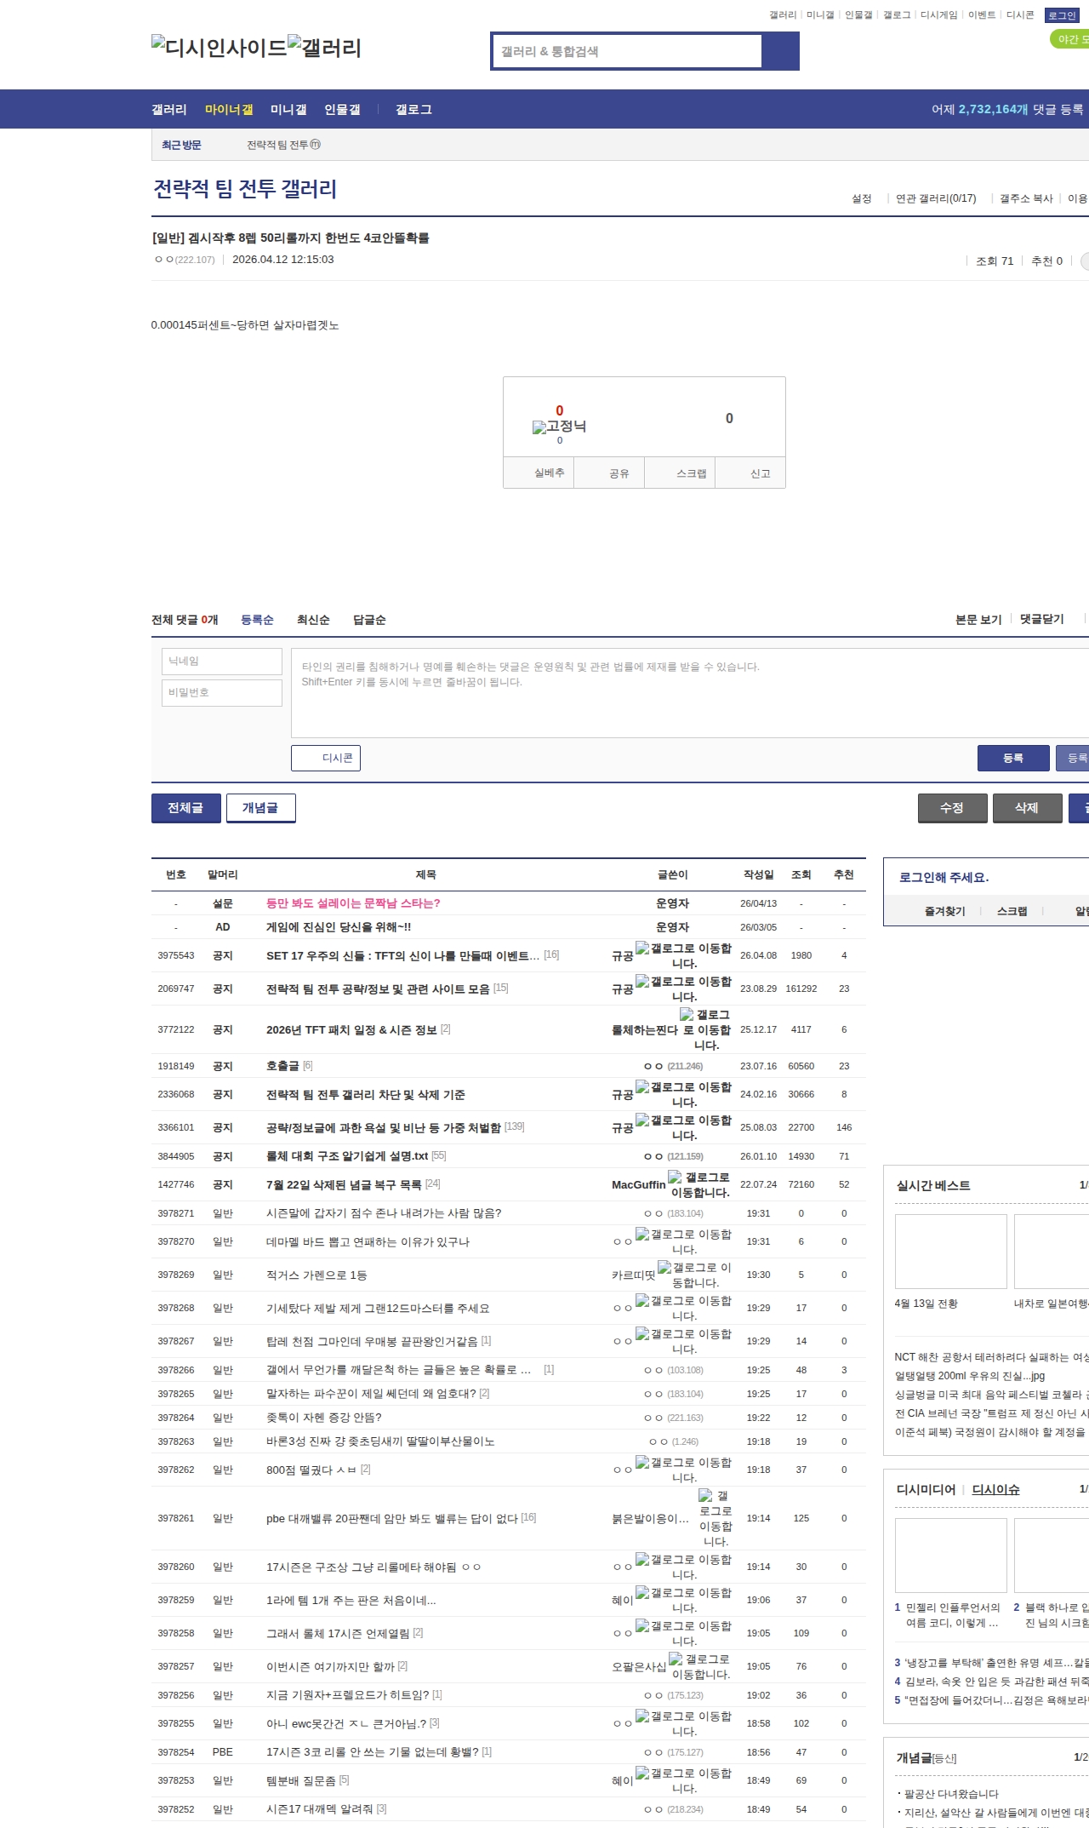The width and height of the screenshot is (1089, 1828).
Task: Open the 4월 13일 전황 thumbnail
Action: pyautogui.click(x=950, y=1252)
